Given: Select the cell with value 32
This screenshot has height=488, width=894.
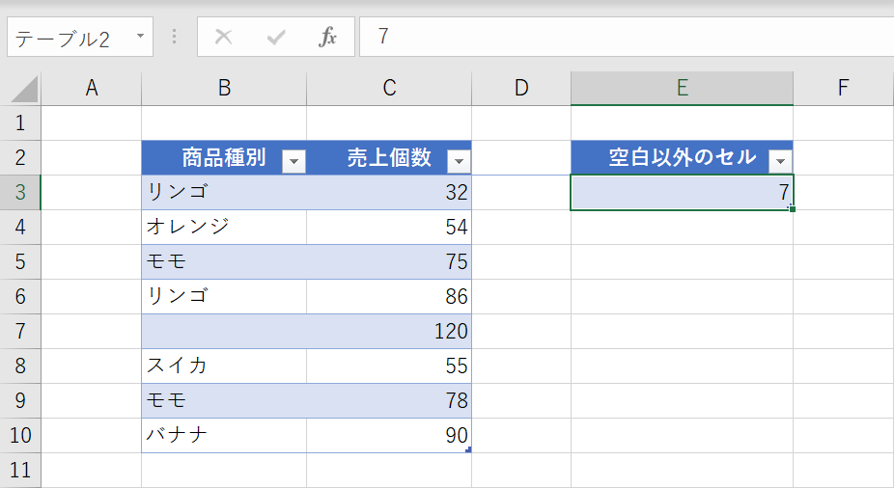Looking at the screenshot, I should tap(389, 193).
